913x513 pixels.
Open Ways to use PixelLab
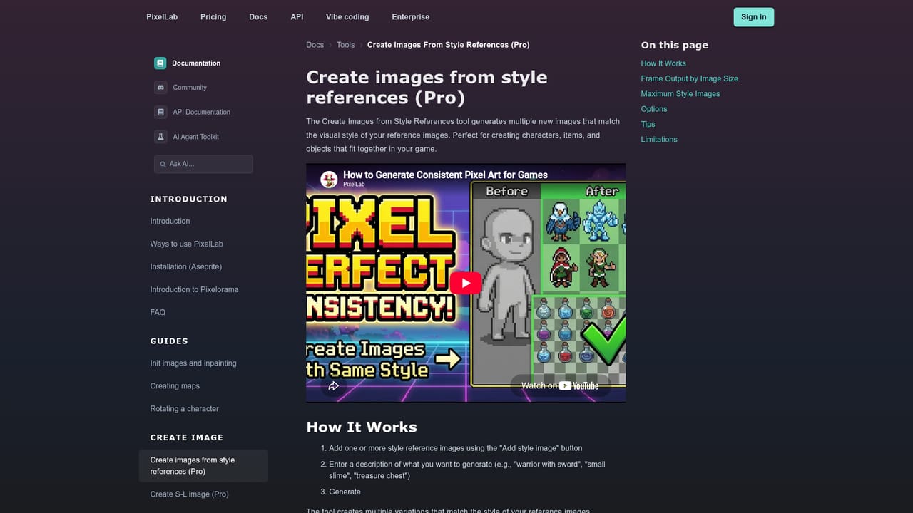186,244
